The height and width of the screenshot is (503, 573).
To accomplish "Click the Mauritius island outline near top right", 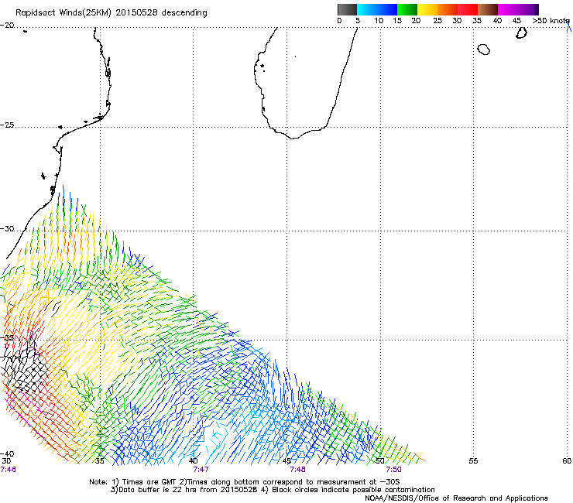I will 521,33.
